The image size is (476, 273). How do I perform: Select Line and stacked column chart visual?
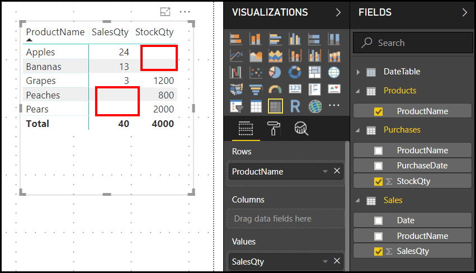click(295, 56)
